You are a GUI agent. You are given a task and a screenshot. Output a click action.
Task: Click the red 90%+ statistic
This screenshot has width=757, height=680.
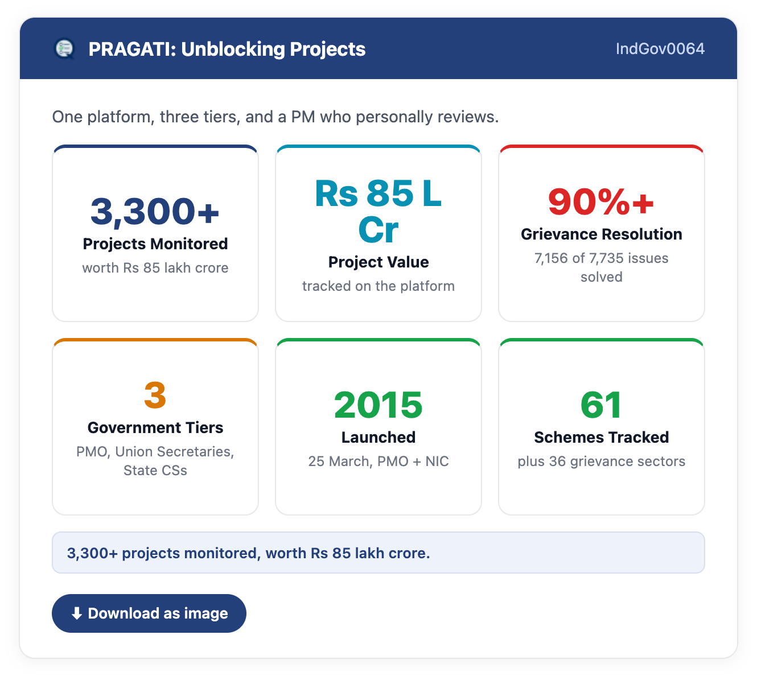[x=602, y=201]
